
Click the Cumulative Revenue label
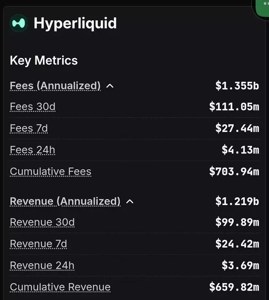pos(60,287)
